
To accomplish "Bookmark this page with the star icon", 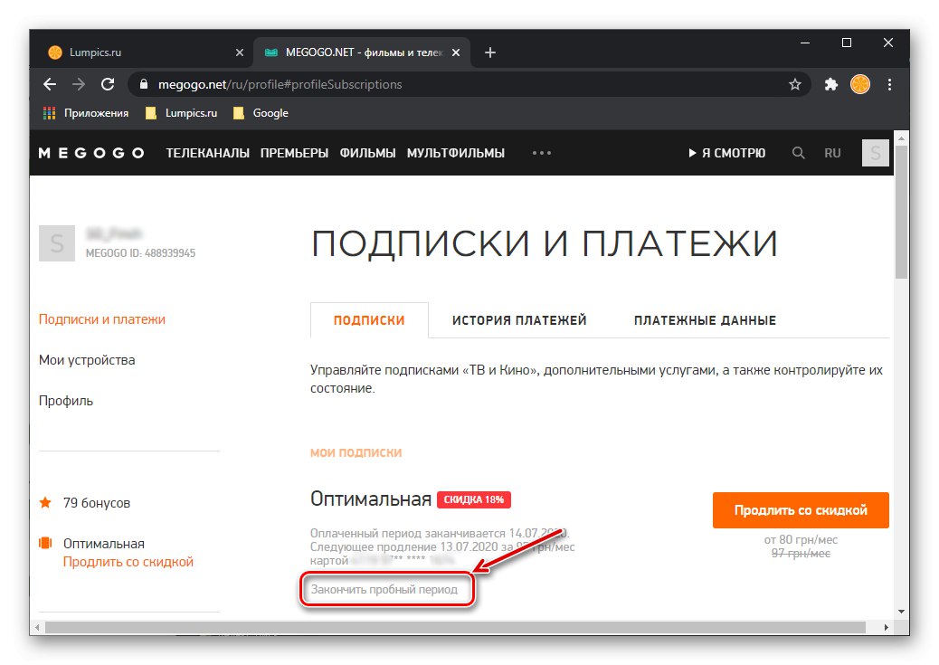I will 794,84.
